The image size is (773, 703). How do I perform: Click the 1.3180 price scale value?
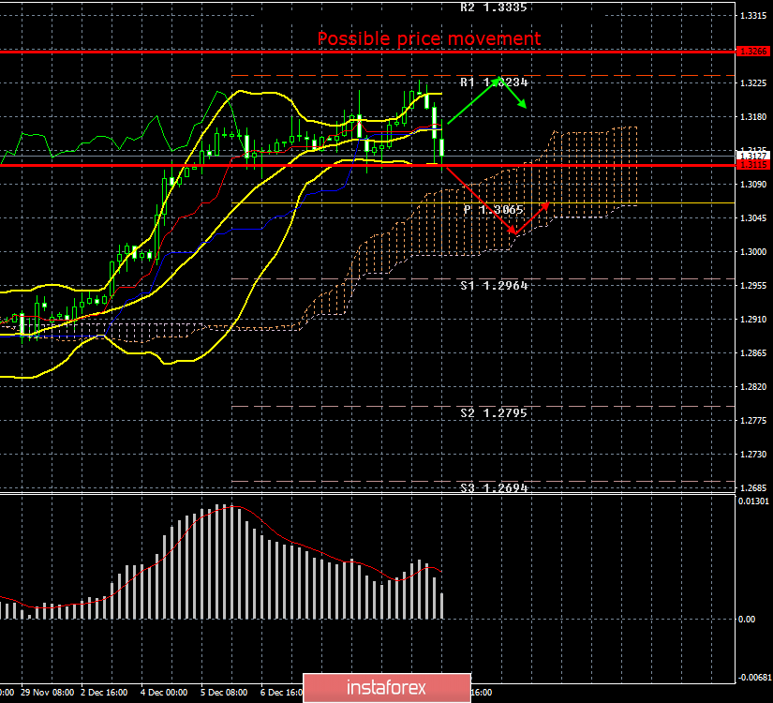point(753,117)
